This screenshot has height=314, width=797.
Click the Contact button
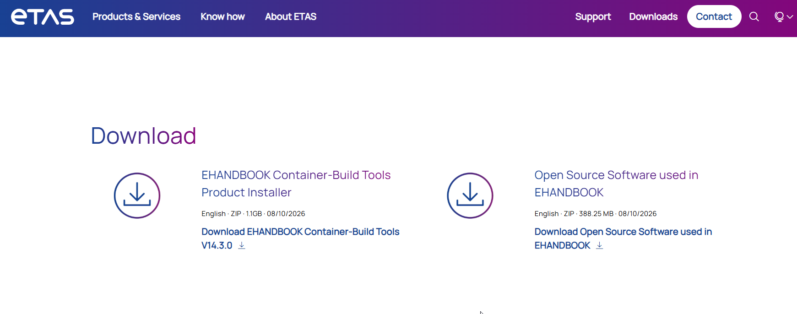[x=714, y=16]
